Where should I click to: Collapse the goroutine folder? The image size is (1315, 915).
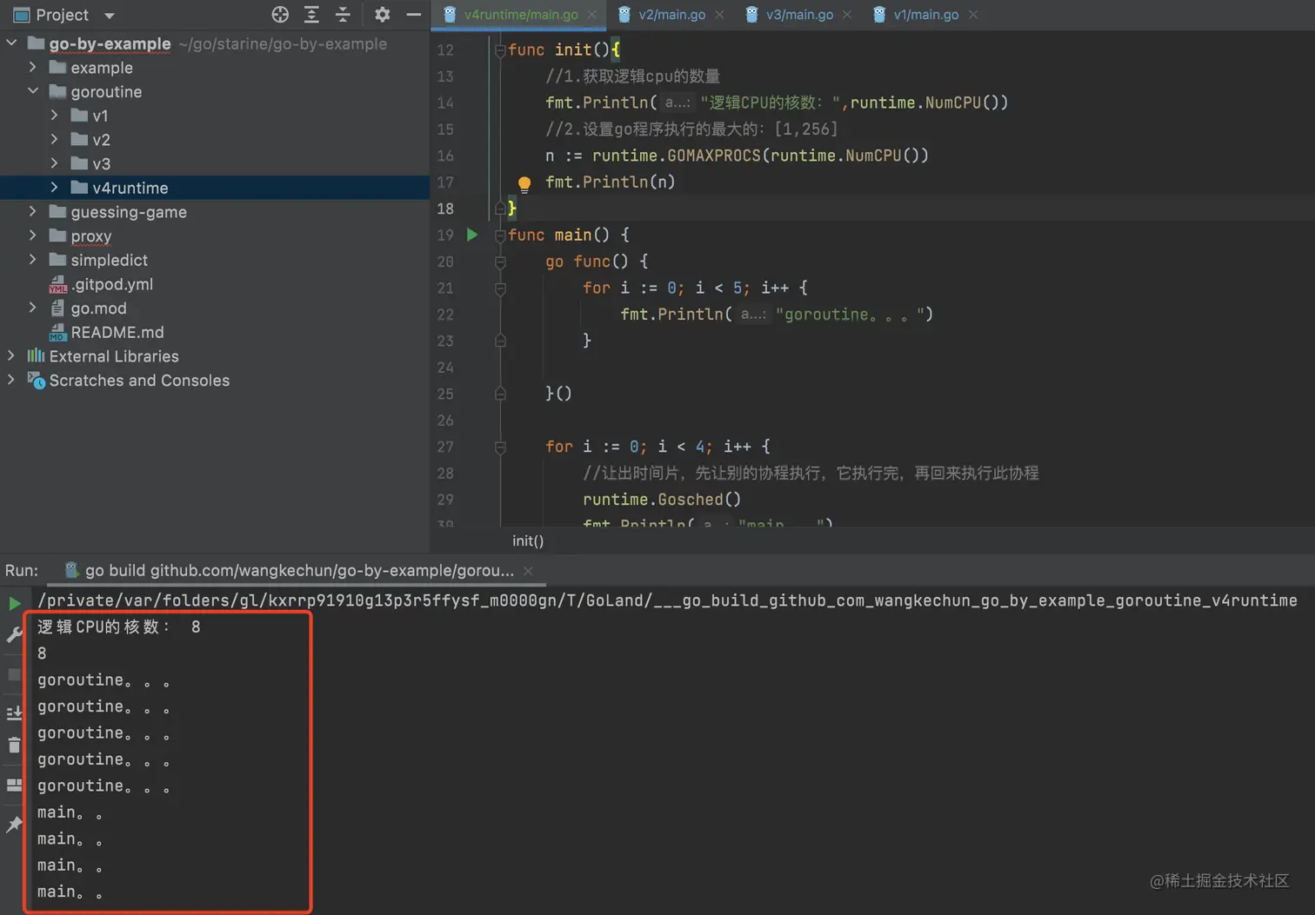[x=33, y=90]
